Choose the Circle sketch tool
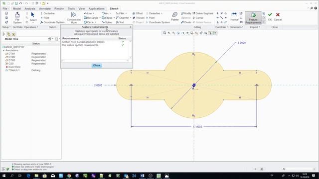The width and height of the screenshot is (319, 179). 89,22
